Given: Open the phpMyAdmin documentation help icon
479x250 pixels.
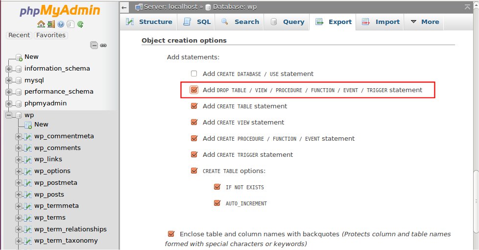Looking at the screenshot, I should point(61,24).
